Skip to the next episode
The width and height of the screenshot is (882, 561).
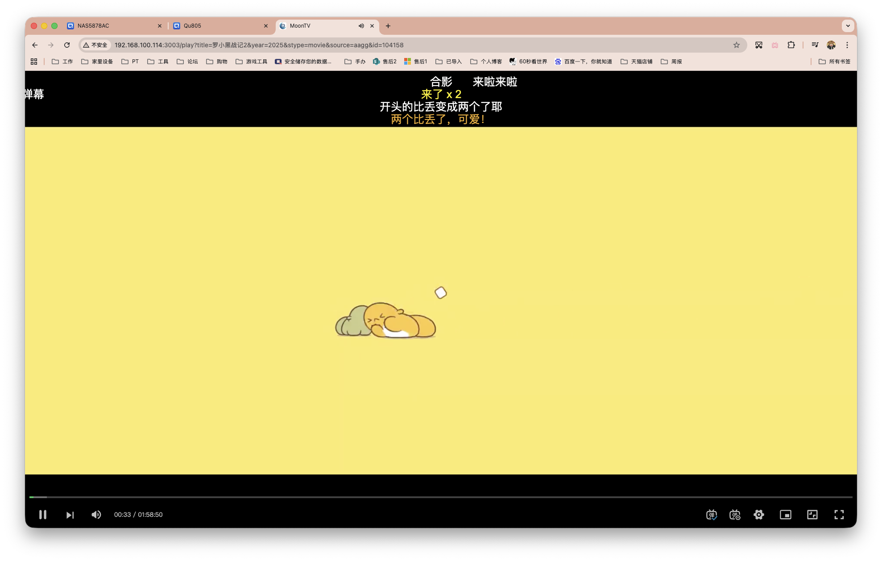click(70, 515)
